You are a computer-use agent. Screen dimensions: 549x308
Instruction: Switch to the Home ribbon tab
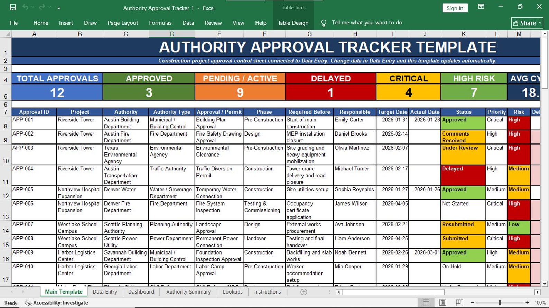coord(41,23)
